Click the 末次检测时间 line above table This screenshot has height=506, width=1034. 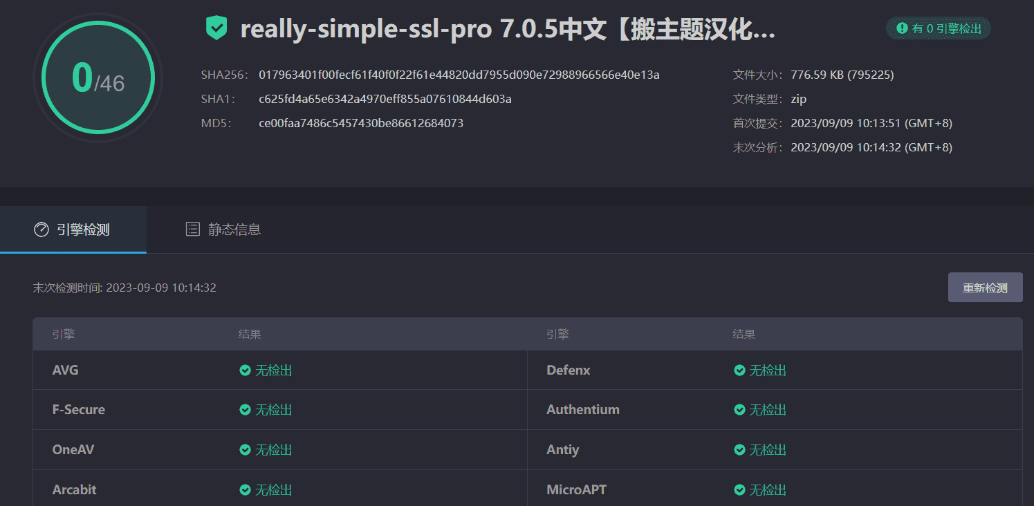[124, 288]
